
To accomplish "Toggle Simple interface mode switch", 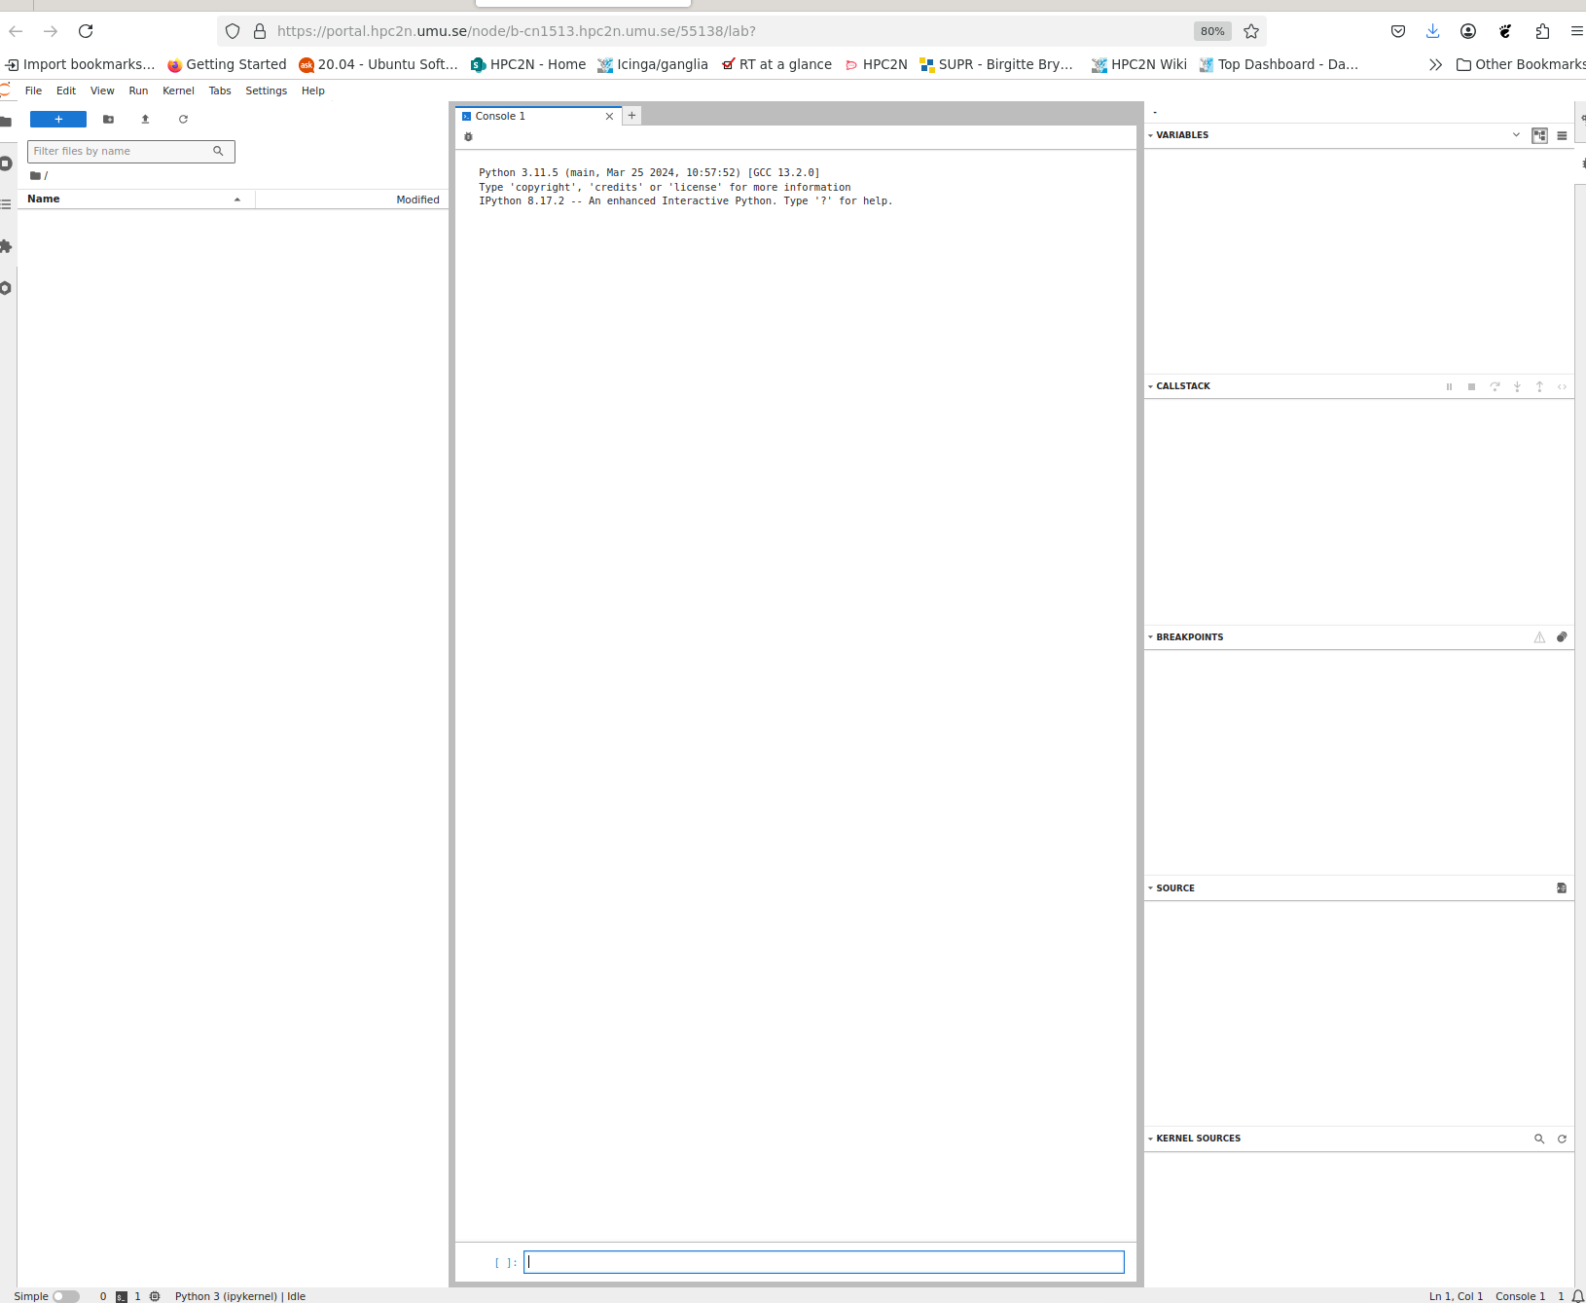I will pyautogui.click(x=65, y=1296).
